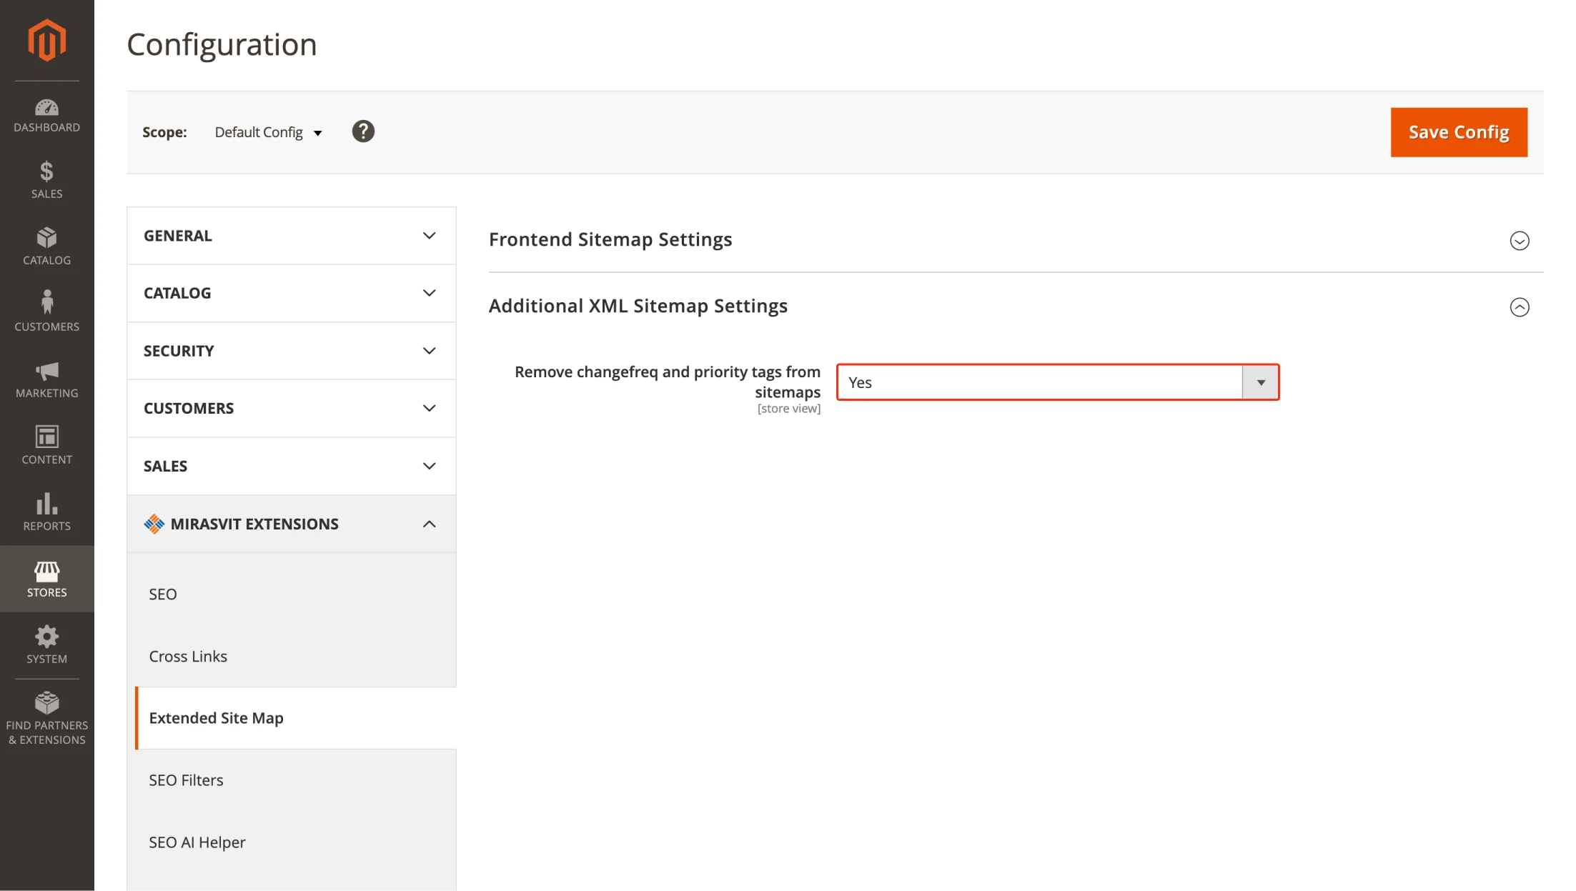
Task: Open the scope help tooltip icon
Action: [363, 131]
